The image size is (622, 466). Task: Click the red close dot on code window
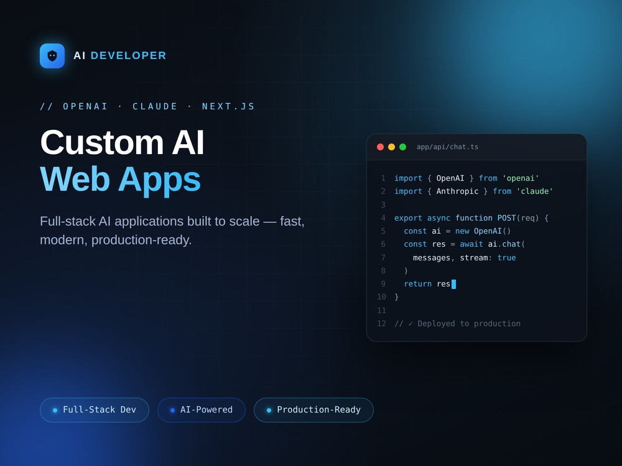coord(380,147)
